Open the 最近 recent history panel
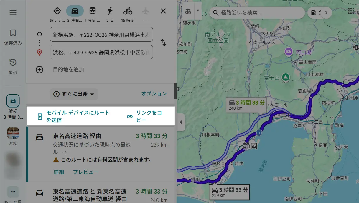 pyautogui.click(x=13, y=66)
